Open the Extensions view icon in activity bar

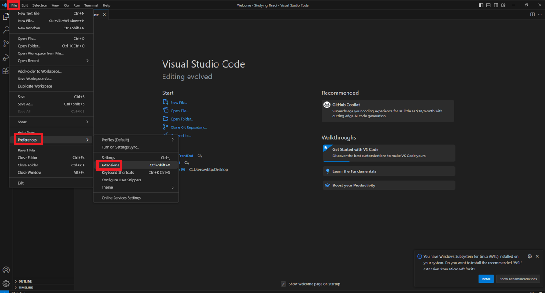[6, 71]
